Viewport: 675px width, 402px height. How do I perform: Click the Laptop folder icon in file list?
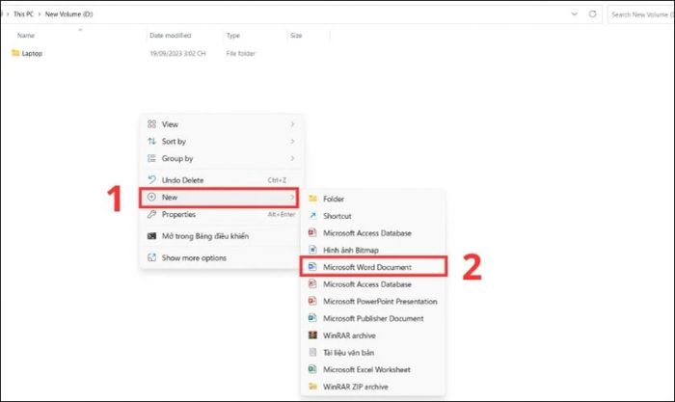coord(15,53)
